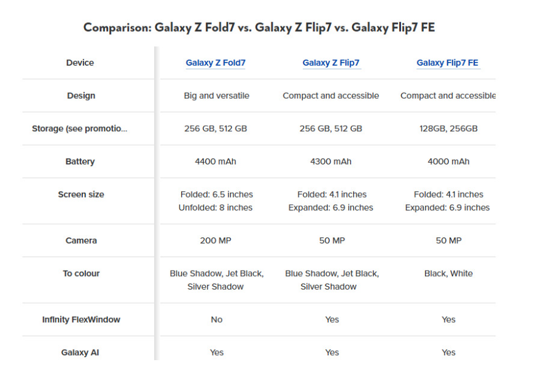Image resolution: width=557 pixels, height=370 pixels.
Task: Open the Galaxy Flip7 FE link
Action: (x=447, y=63)
